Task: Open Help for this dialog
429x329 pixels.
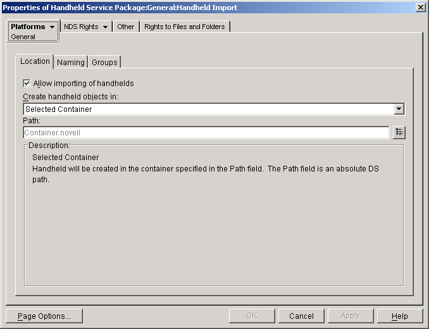Action: click(x=400, y=316)
